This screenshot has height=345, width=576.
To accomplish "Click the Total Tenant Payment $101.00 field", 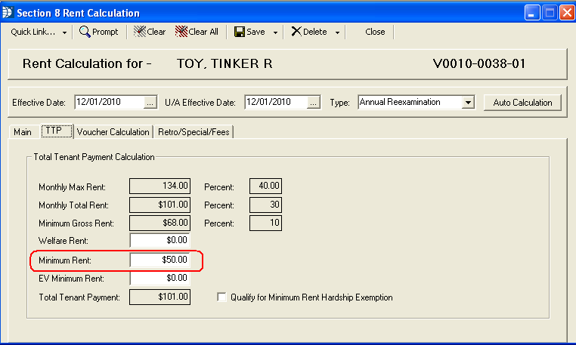I will point(159,297).
